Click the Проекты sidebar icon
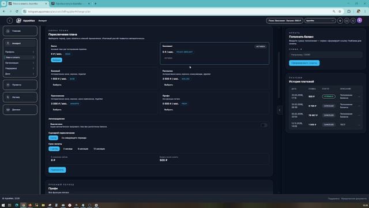Image resolution: width=369 pixels, height=208 pixels. (8, 85)
